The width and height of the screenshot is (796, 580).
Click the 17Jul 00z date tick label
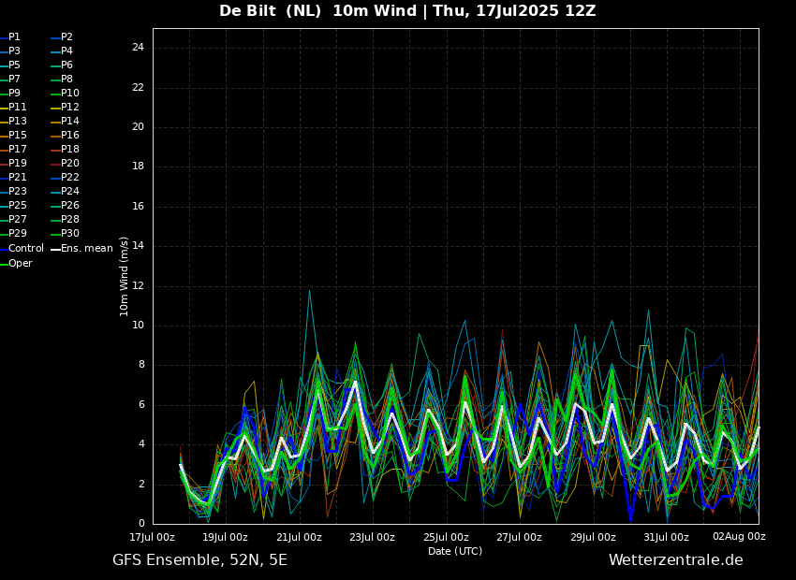pyautogui.click(x=152, y=537)
